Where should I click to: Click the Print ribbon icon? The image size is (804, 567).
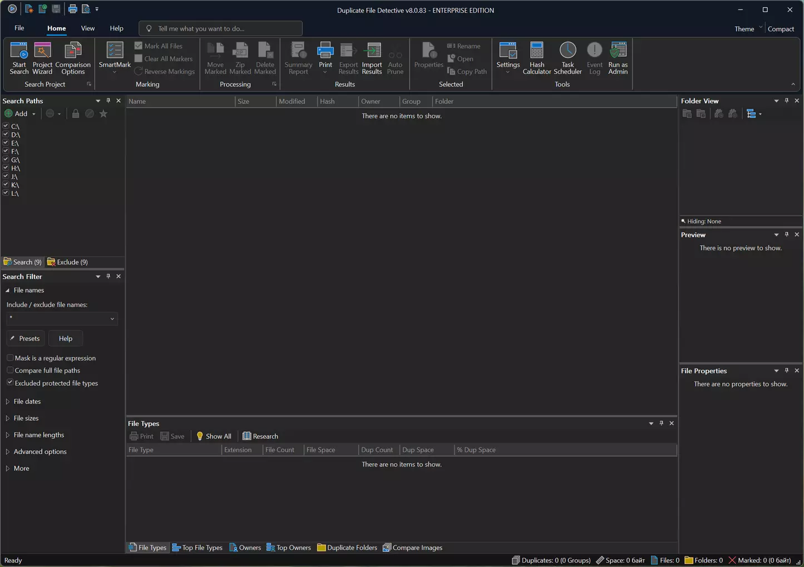coord(325,58)
